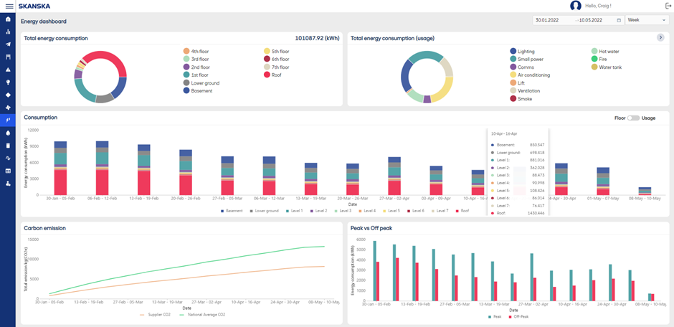Click the logout icon at top right
This screenshot has height=327, width=674.
point(668,6)
